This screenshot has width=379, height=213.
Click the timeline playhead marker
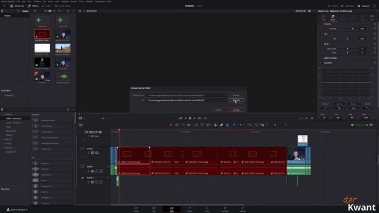[x=119, y=130]
